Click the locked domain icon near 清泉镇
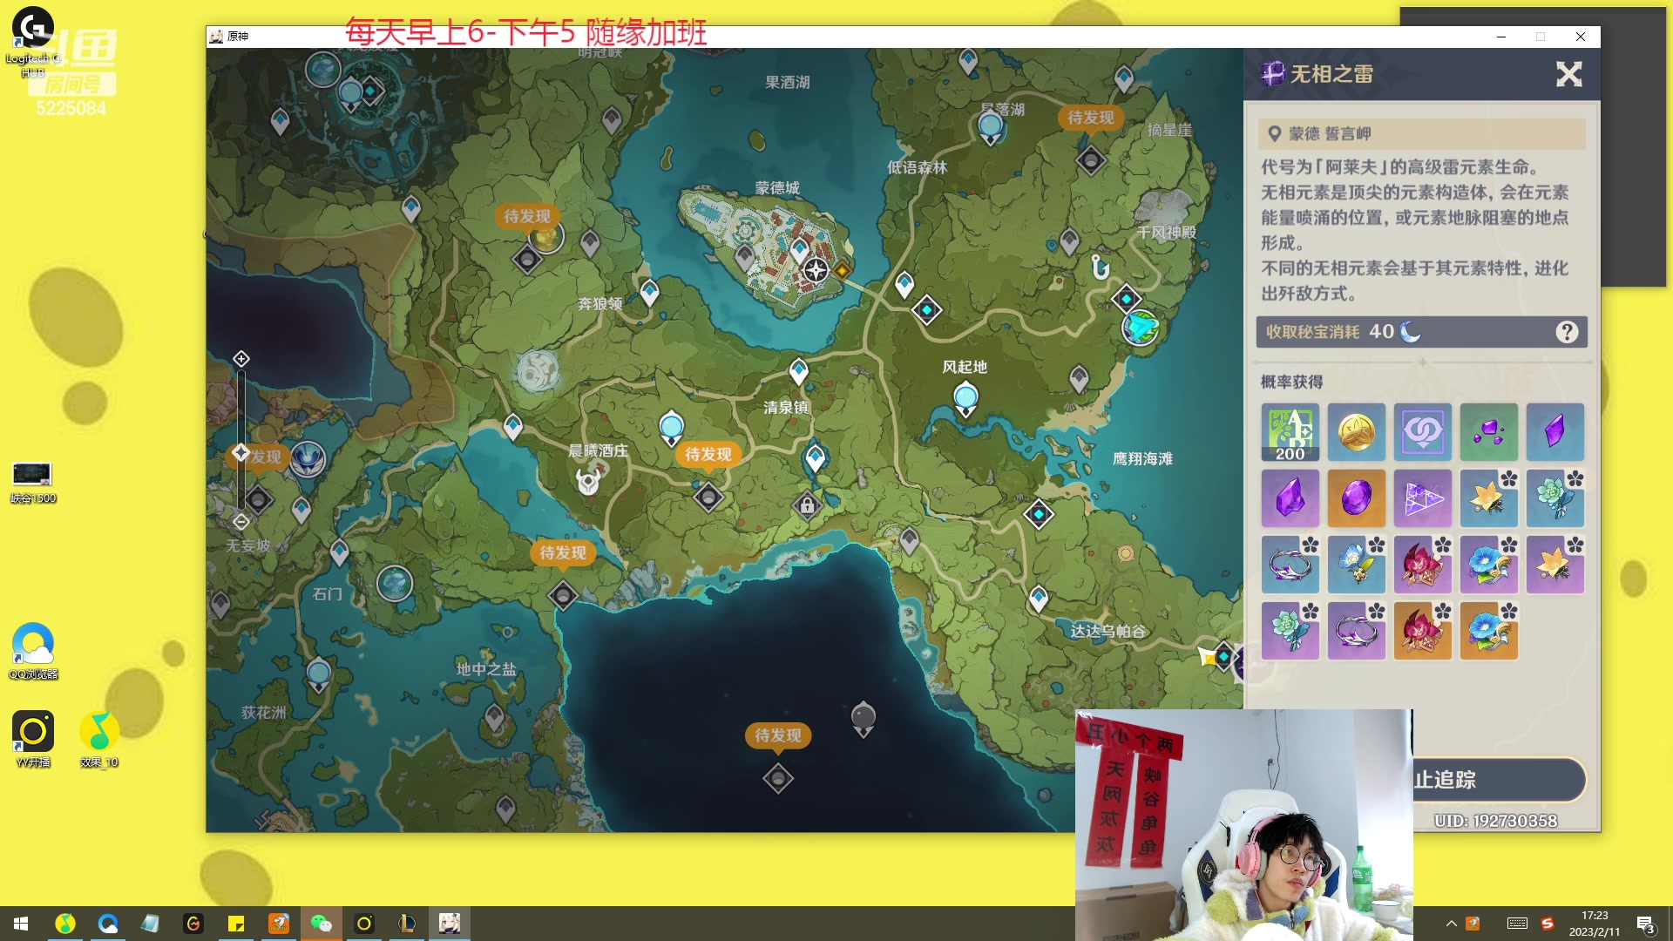The image size is (1673, 941). [x=807, y=505]
